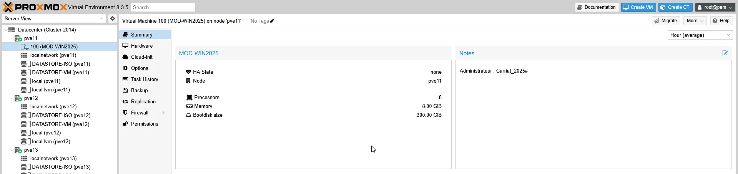
Task: Switch to the Hardware tab
Action: pyautogui.click(x=142, y=46)
